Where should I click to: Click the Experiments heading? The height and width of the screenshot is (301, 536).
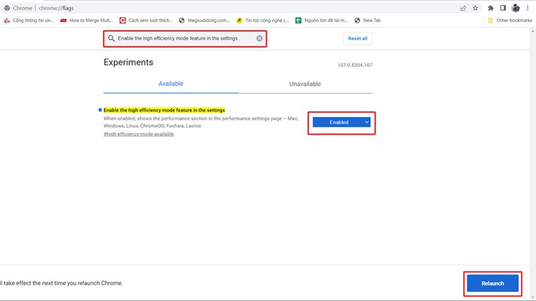pos(128,62)
